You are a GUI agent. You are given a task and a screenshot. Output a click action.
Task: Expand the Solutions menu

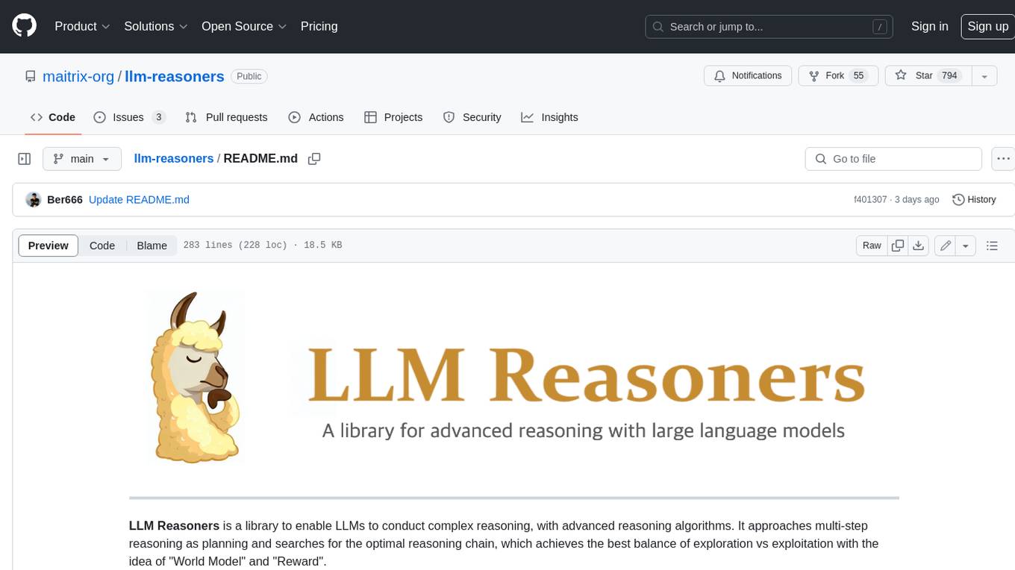pos(156,26)
